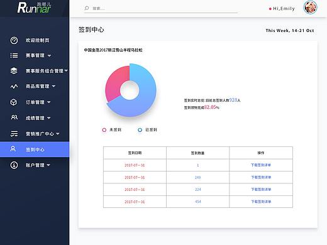
Task: Click the date in the row with quantity 454
Action: pos(135,202)
